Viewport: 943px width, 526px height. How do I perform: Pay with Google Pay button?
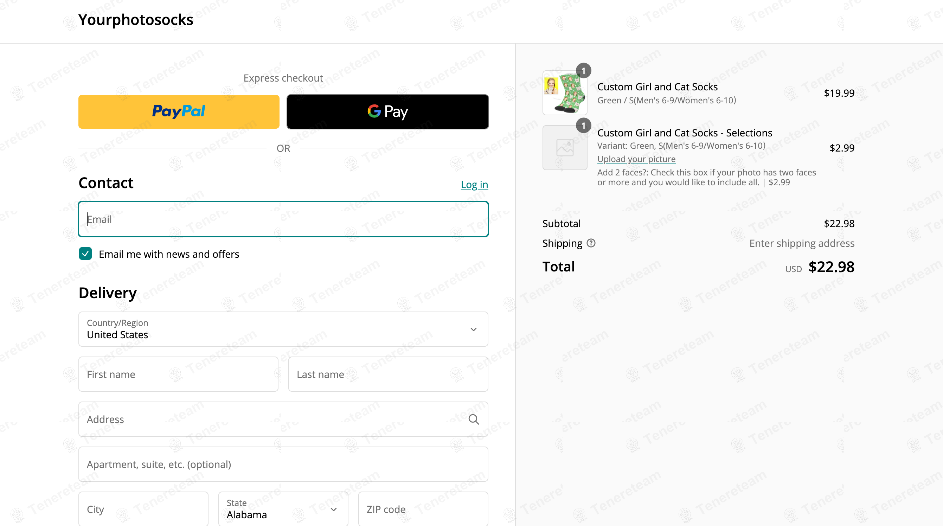[x=387, y=112]
